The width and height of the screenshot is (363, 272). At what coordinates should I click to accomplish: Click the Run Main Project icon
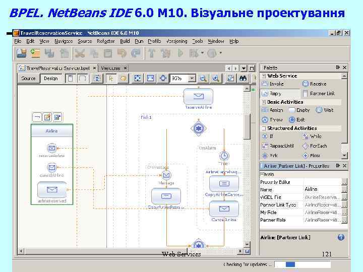coord(180,53)
